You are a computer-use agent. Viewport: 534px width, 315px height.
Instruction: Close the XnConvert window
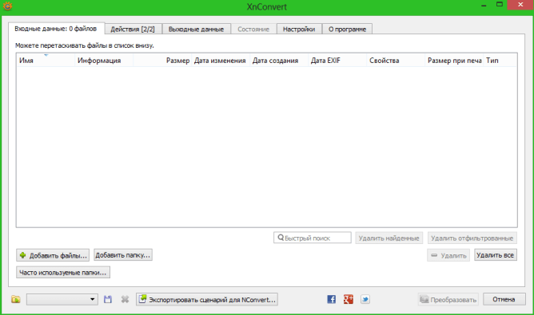coord(520,5)
